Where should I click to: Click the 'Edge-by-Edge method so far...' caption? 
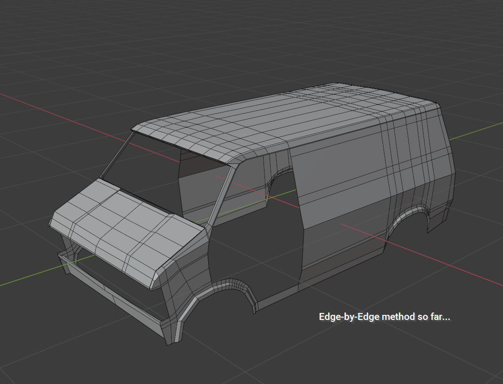tap(384, 317)
